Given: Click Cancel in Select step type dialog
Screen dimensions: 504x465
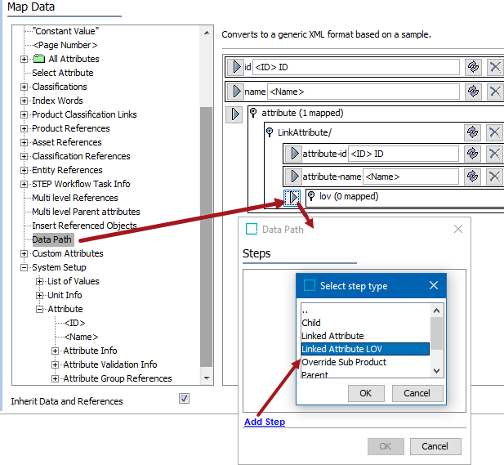Looking at the screenshot, I should click(x=417, y=393).
